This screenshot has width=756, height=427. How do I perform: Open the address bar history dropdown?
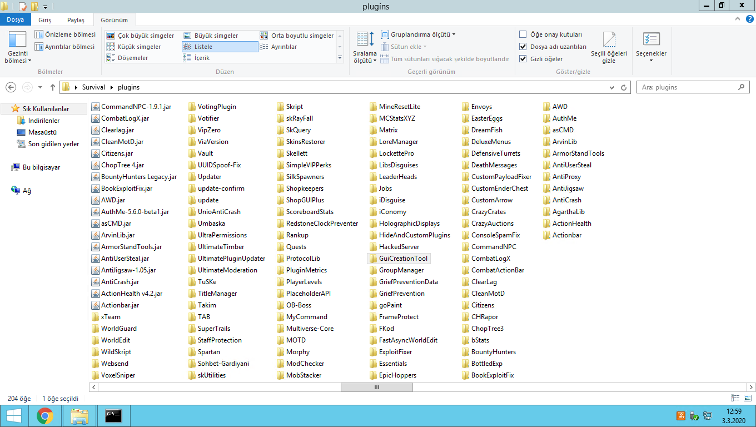click(613, 87)
